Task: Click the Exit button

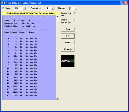Action: point(68,36)
